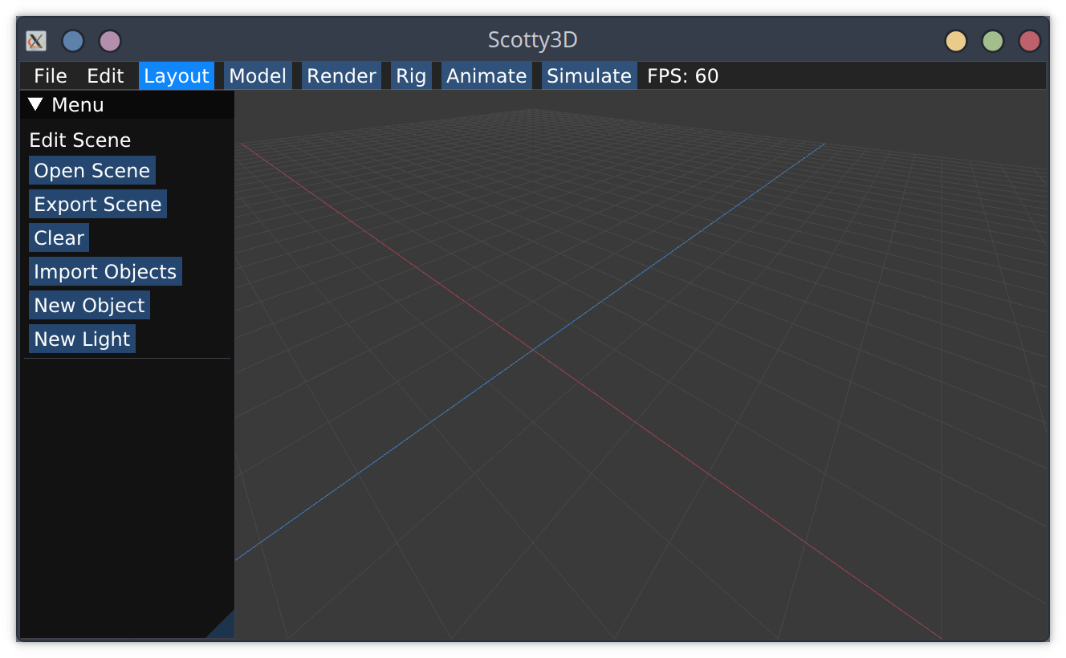Maximize window with the green circle button

pos(993,41)
